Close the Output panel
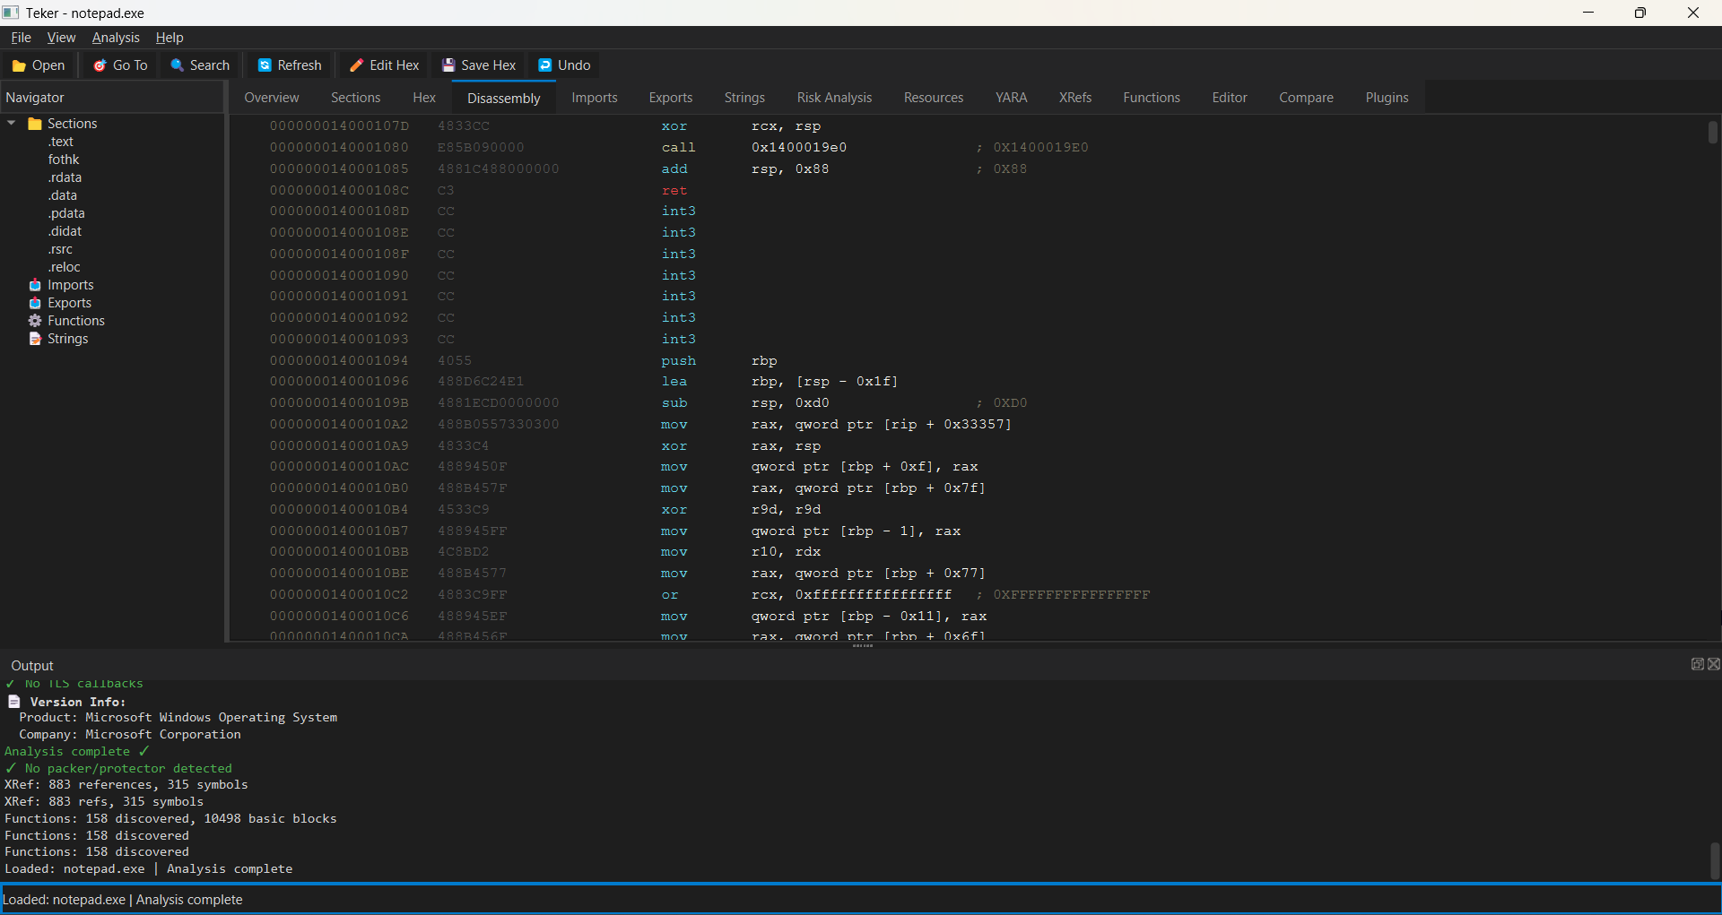 [x=1714, y=664]
